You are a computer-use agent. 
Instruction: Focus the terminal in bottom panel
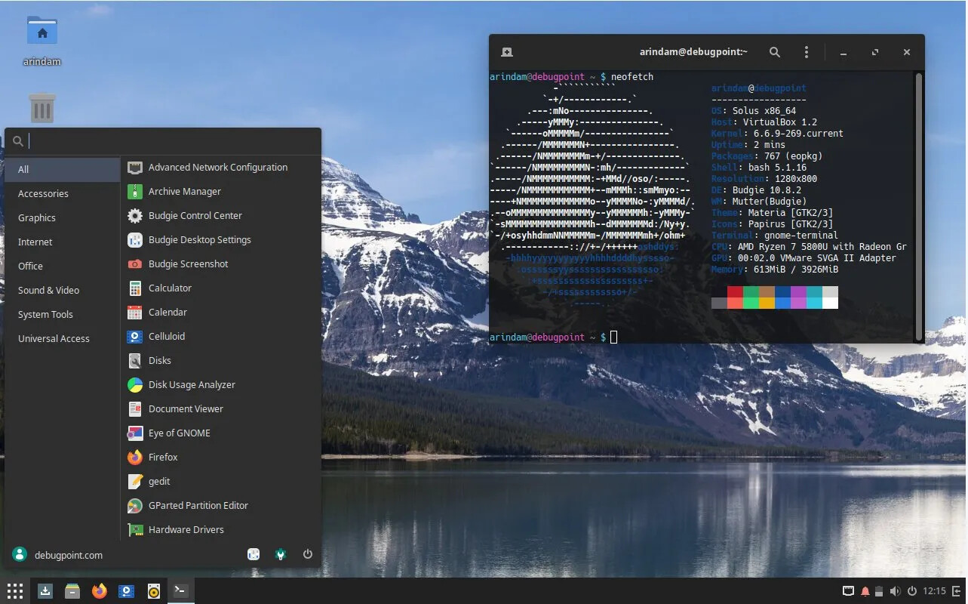click(180, 591)
